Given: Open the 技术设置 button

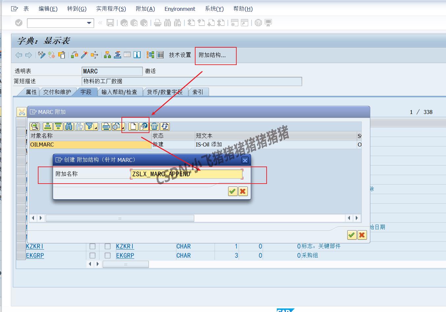Looking at the screenshot, I should [179, 55].
